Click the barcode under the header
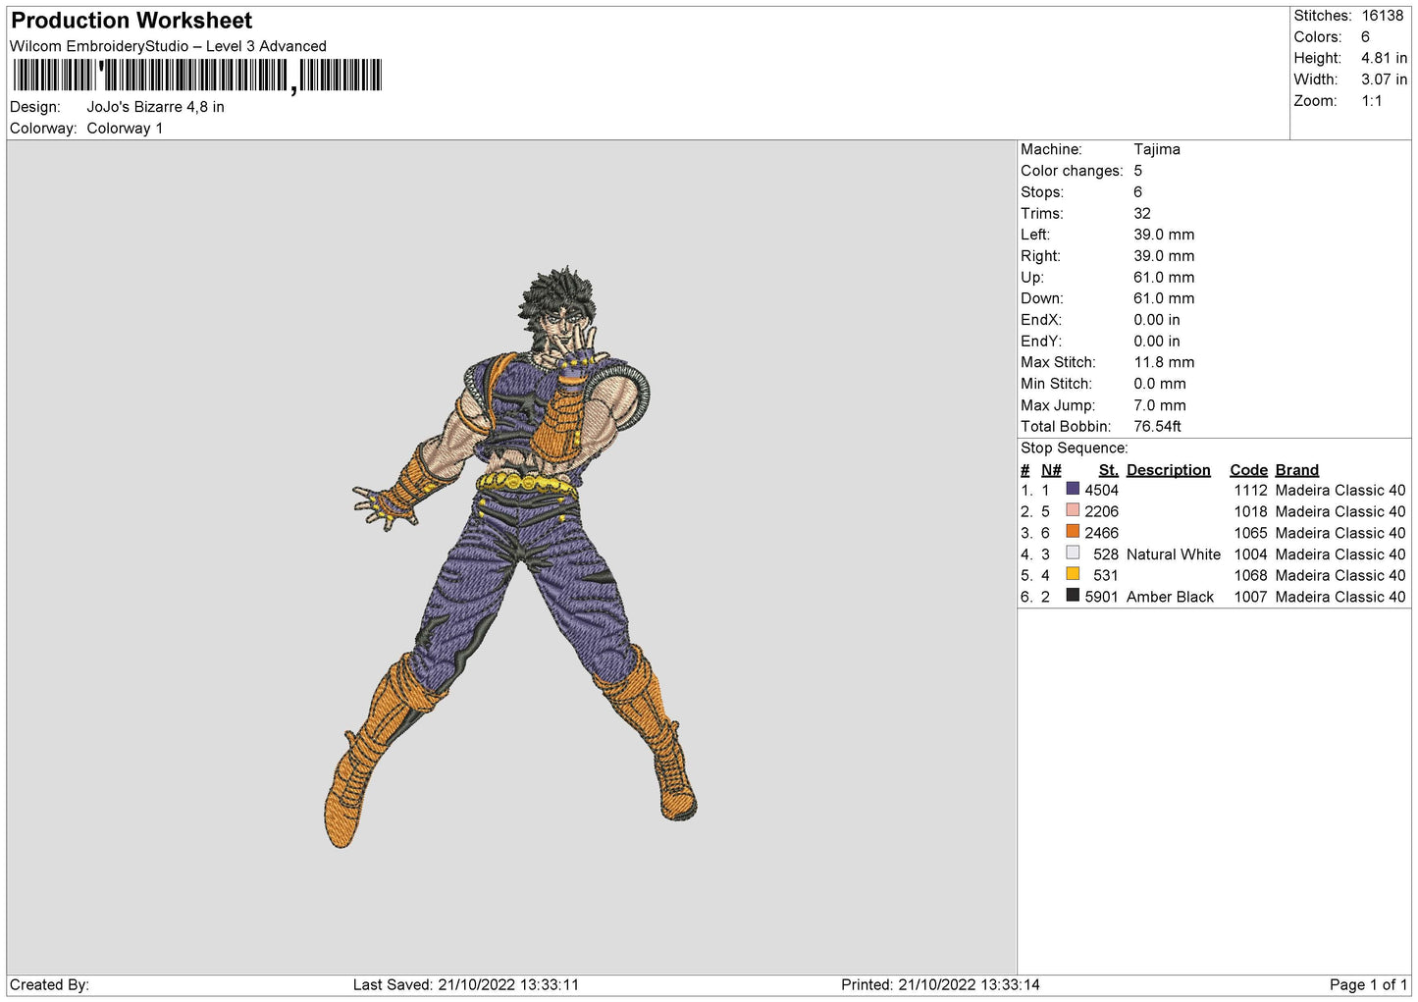The image size is (1418, 1002). point(196,76)
